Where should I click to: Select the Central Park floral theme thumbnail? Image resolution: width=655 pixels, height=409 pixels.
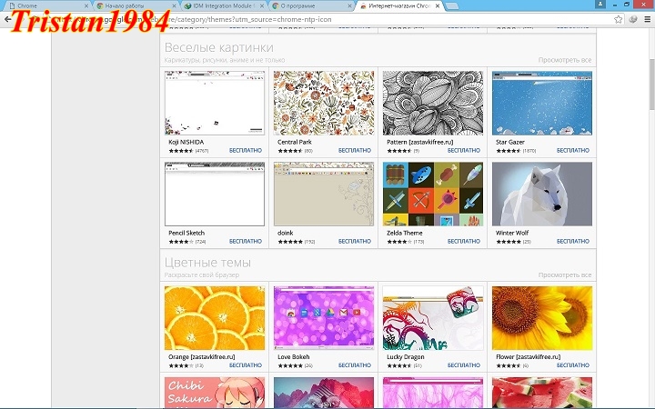(x=323, y=103)
